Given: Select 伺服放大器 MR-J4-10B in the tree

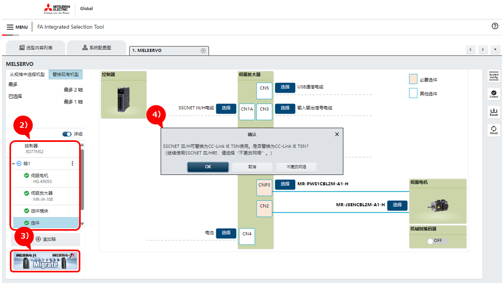Looking at the screenshot, I should pos(46,196).
